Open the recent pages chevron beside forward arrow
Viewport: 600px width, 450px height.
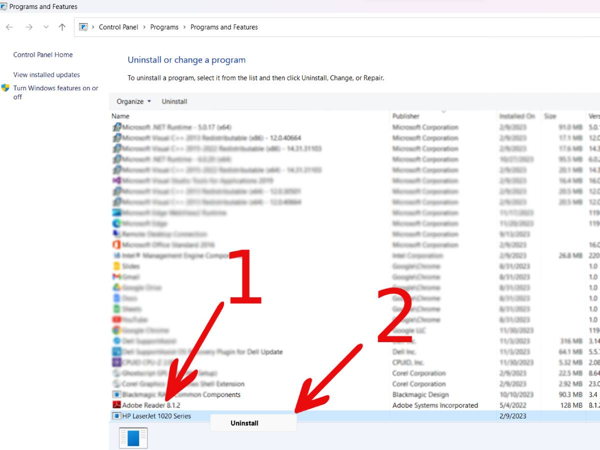(x=45, y=27)
